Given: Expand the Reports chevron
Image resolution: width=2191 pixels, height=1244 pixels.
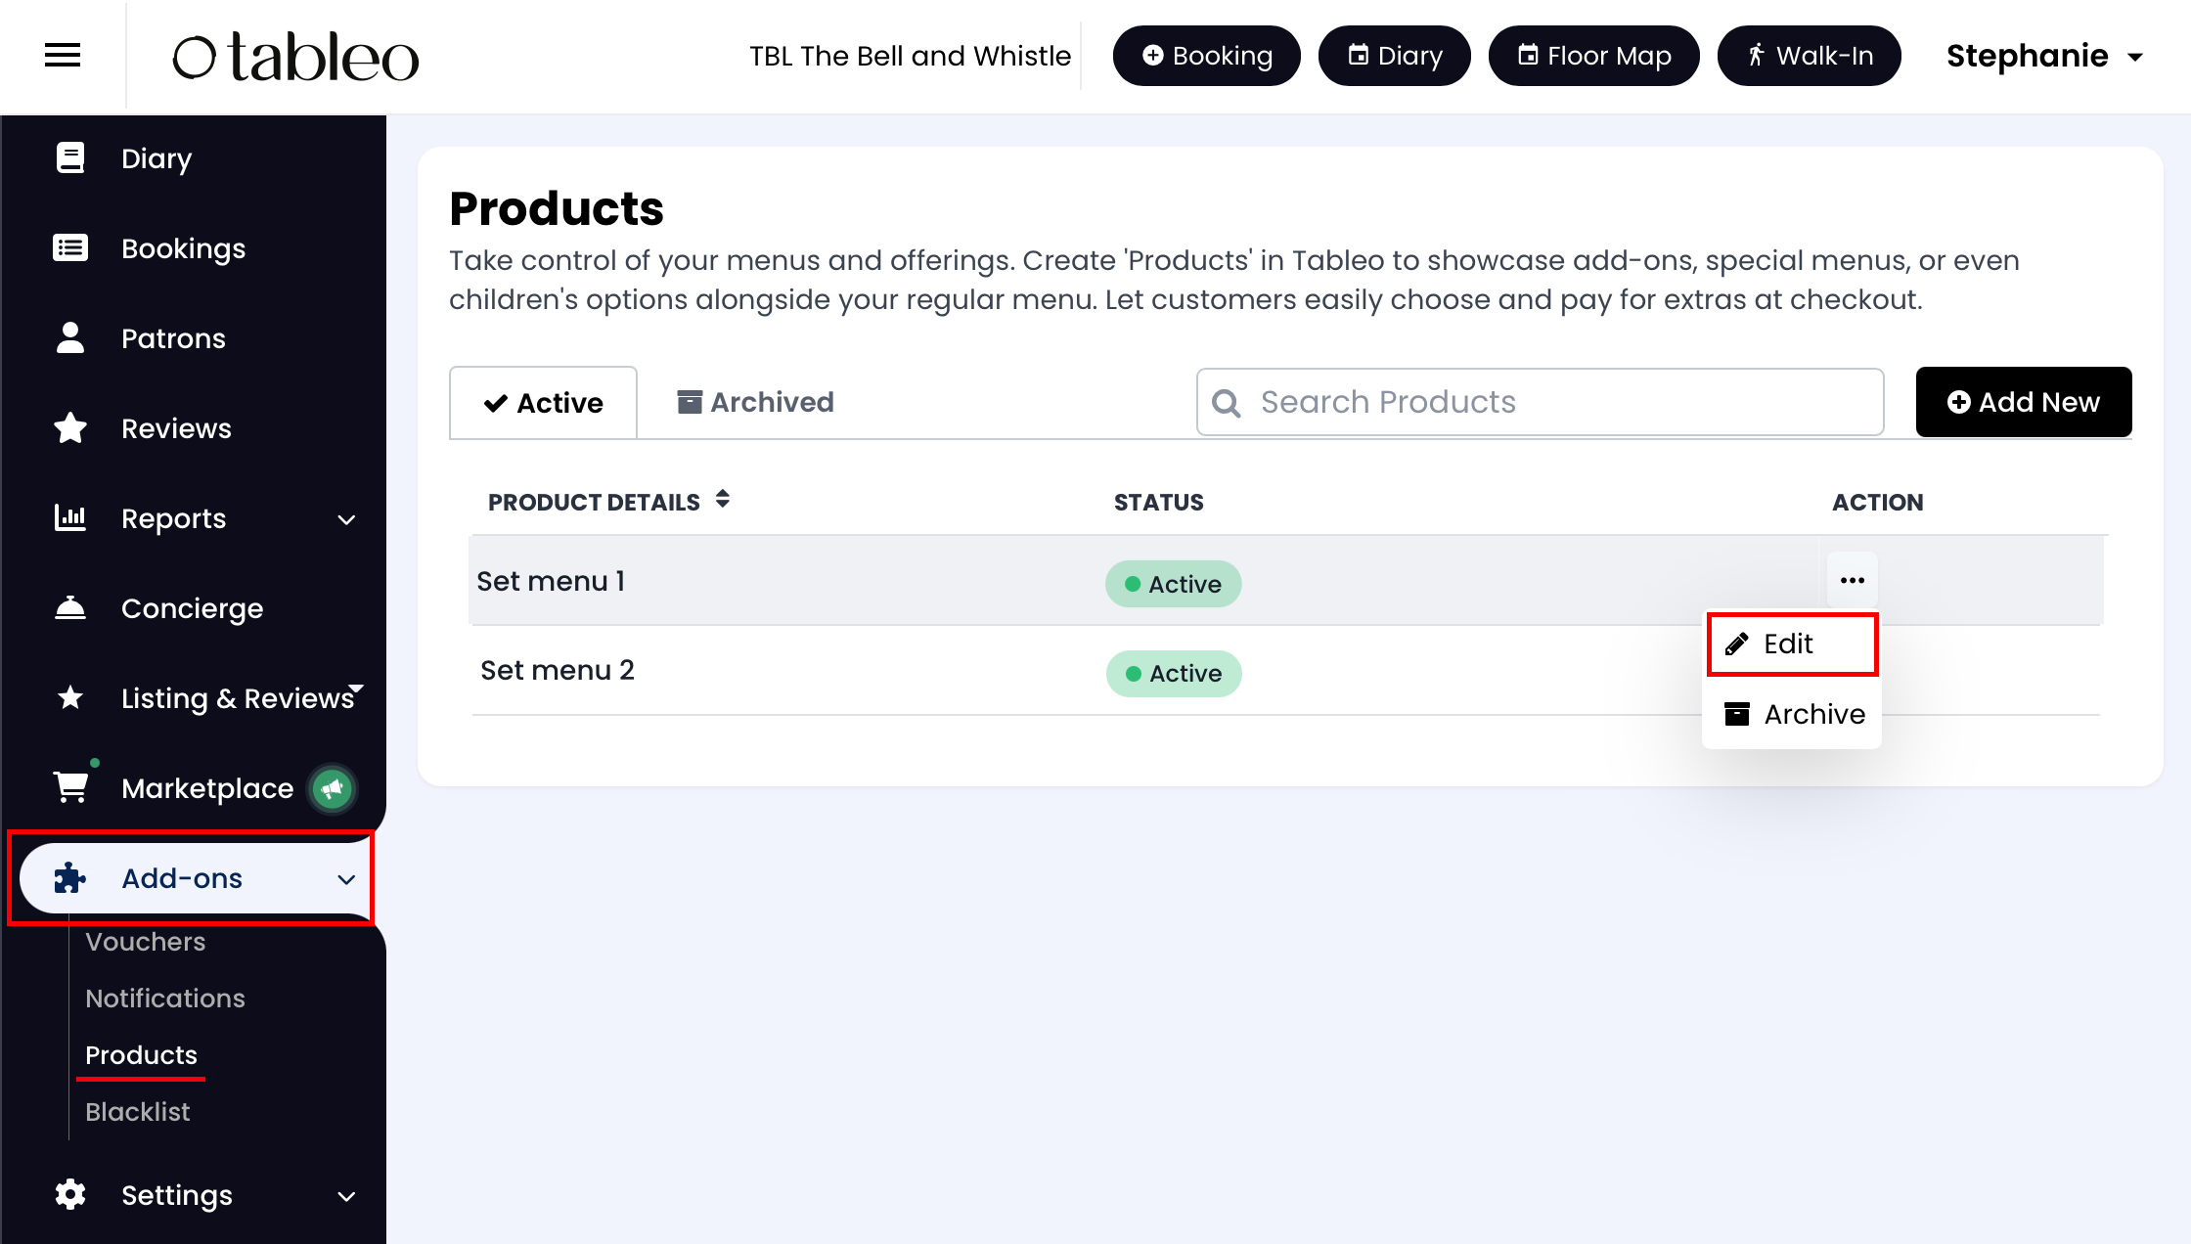Looking at the screenshot, I should 346,519.
